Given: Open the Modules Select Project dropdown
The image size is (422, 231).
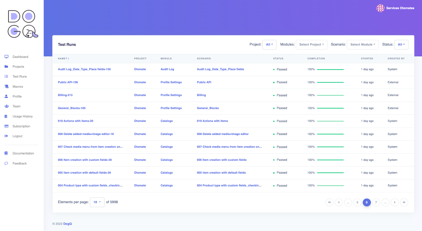Looking at the screenshot, I should tap(311, 45).
